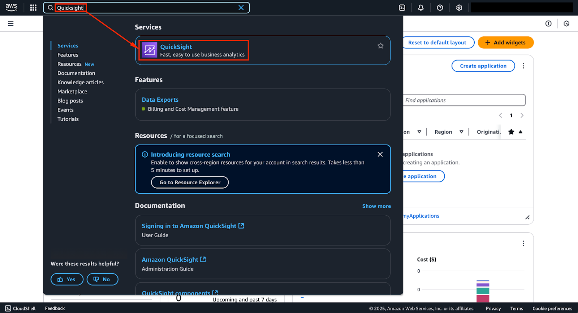The height and width of the screenshot is (313, 578).
Task: Click the Billing and Cost Management feature text
Action: click(193, 109)
